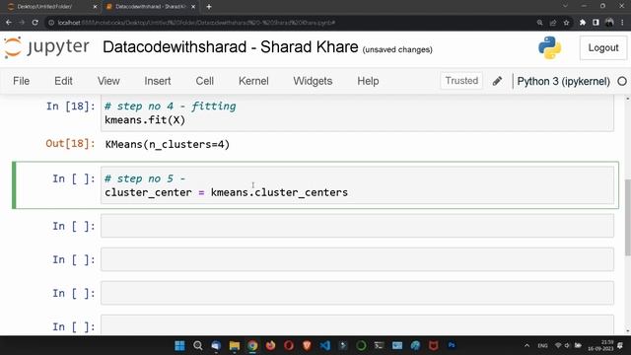The height and width of the screenshot is (355, 631).
Task: Open volume control in system tray
Action: pos(568,345)
